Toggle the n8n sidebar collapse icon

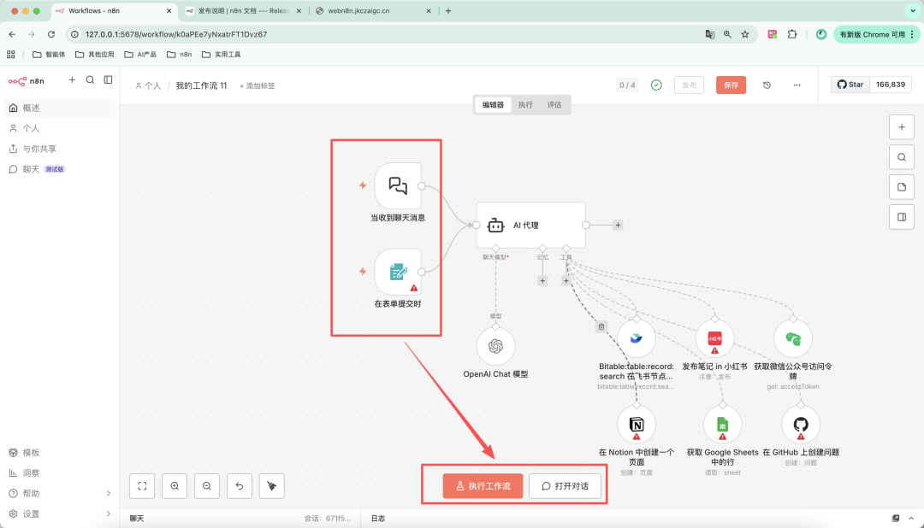(x=108, y=80)
